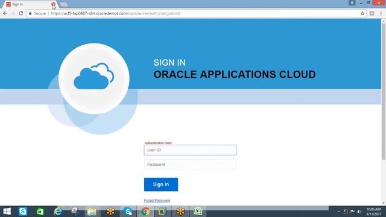Click the vertical page scrollbar
The height and width of the screenshot is (217, 386).
[x=384, y=92]
